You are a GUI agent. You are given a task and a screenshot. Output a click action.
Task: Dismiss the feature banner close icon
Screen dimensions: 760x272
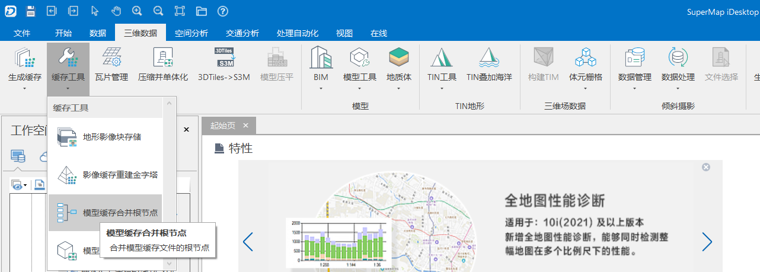[x=706, y=167]
